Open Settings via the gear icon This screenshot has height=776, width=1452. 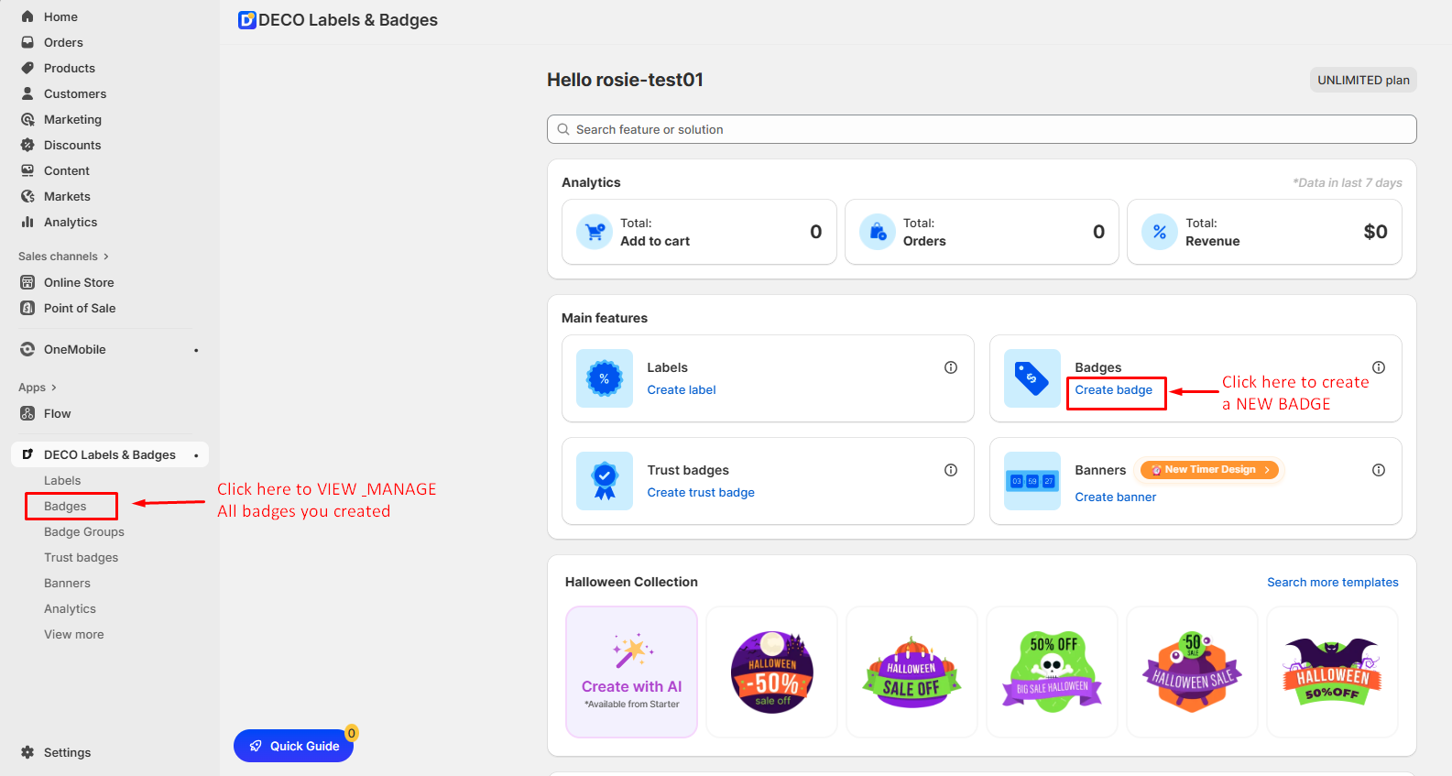pos(27,752)
